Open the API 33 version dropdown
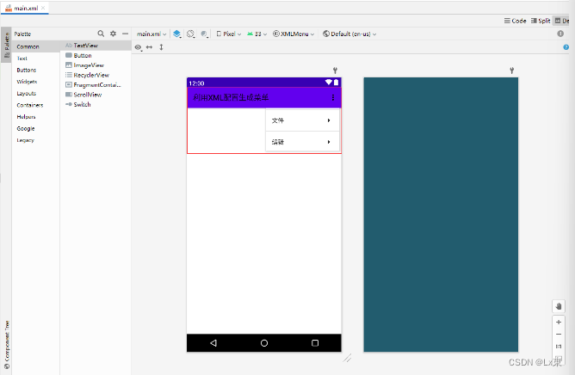Viewport: 575px width, 375px height. [257, 34]
